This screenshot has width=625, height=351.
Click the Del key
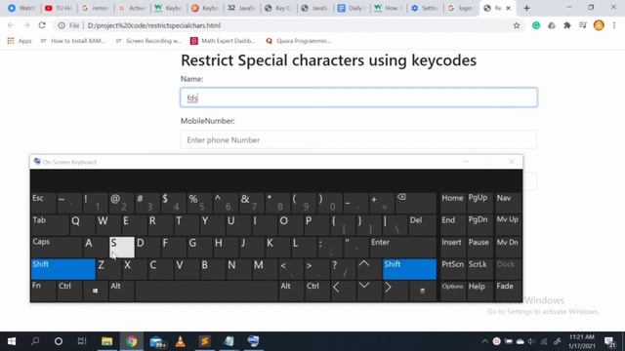pyautogui.click(x=422, y=225)
